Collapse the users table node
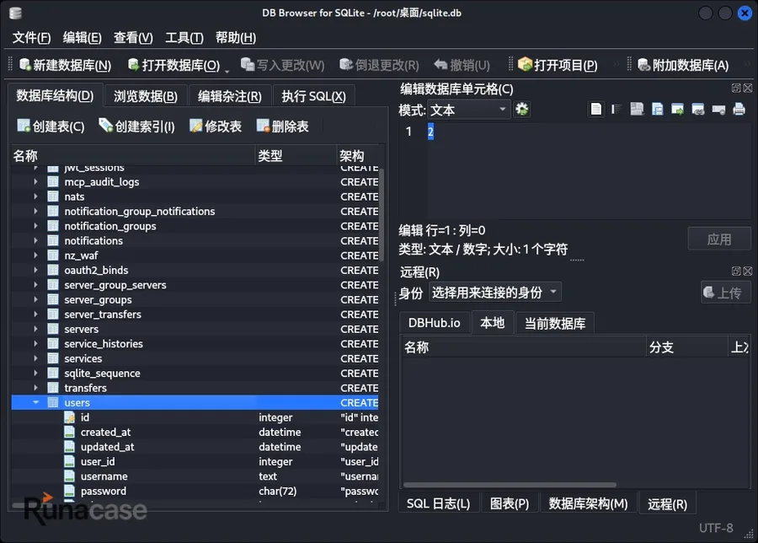The image size is (758, 543). (x=35, y=402)
